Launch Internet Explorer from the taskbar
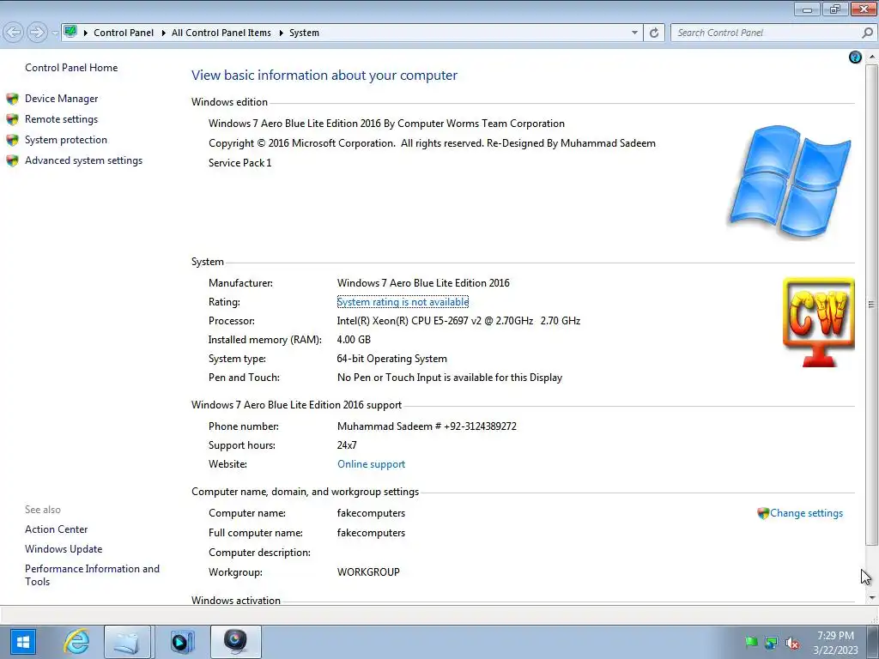 [x=76, y=642]
